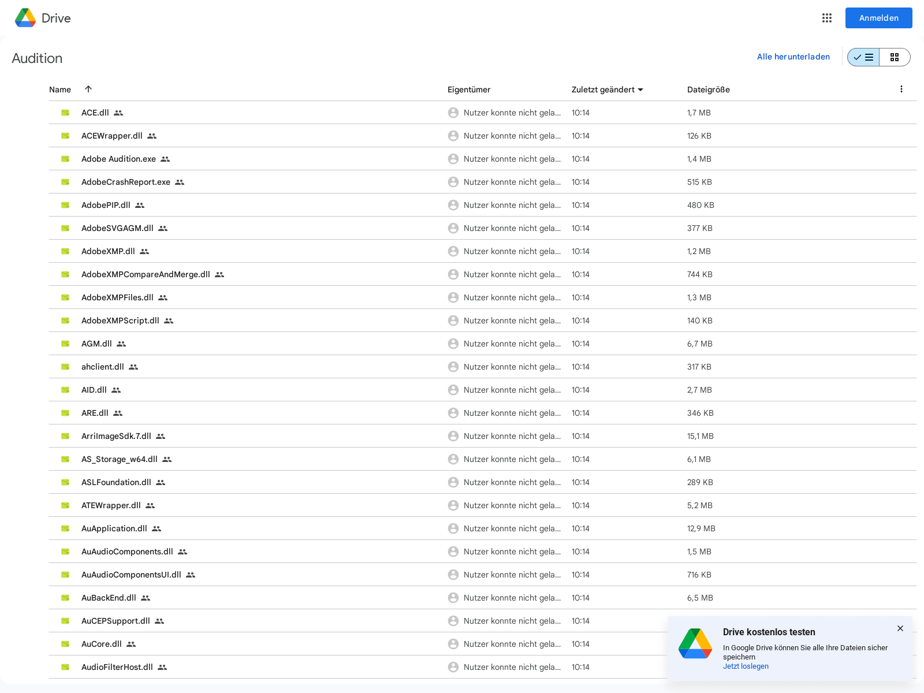The height and width of the screenshot is (693, 924).
Task: Open the three-dot more options menu
Action: (x=901, y=89)
